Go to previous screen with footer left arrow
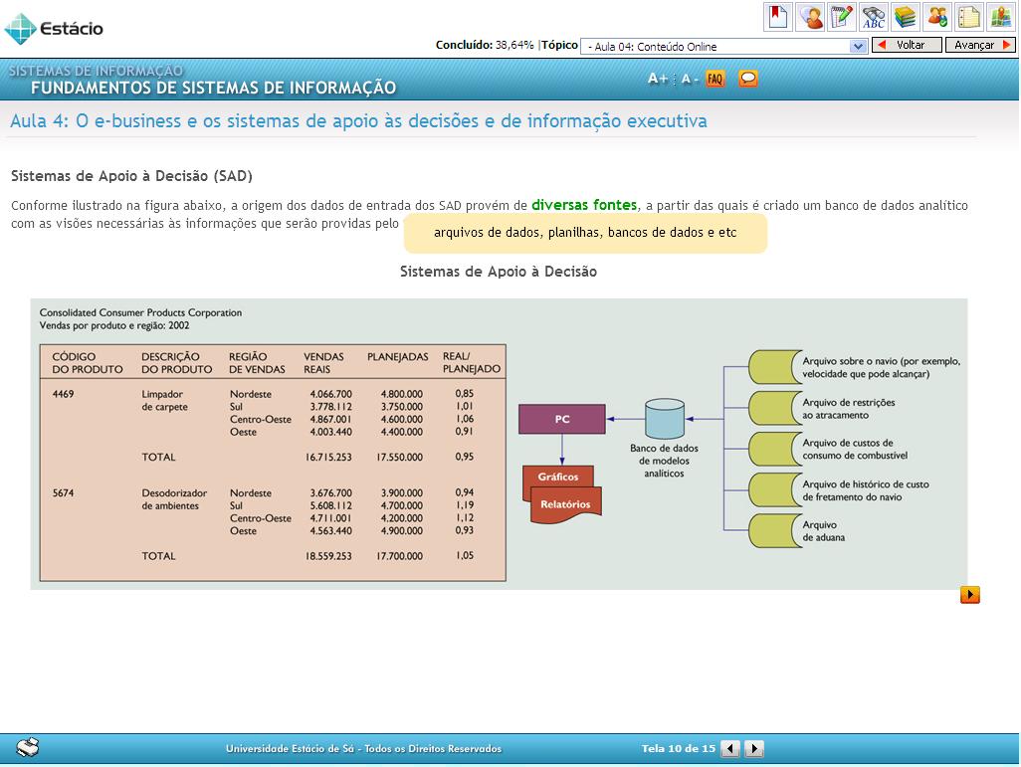Screen dimensions: 1021x767 pyautogui.click(x=730, y=749)
